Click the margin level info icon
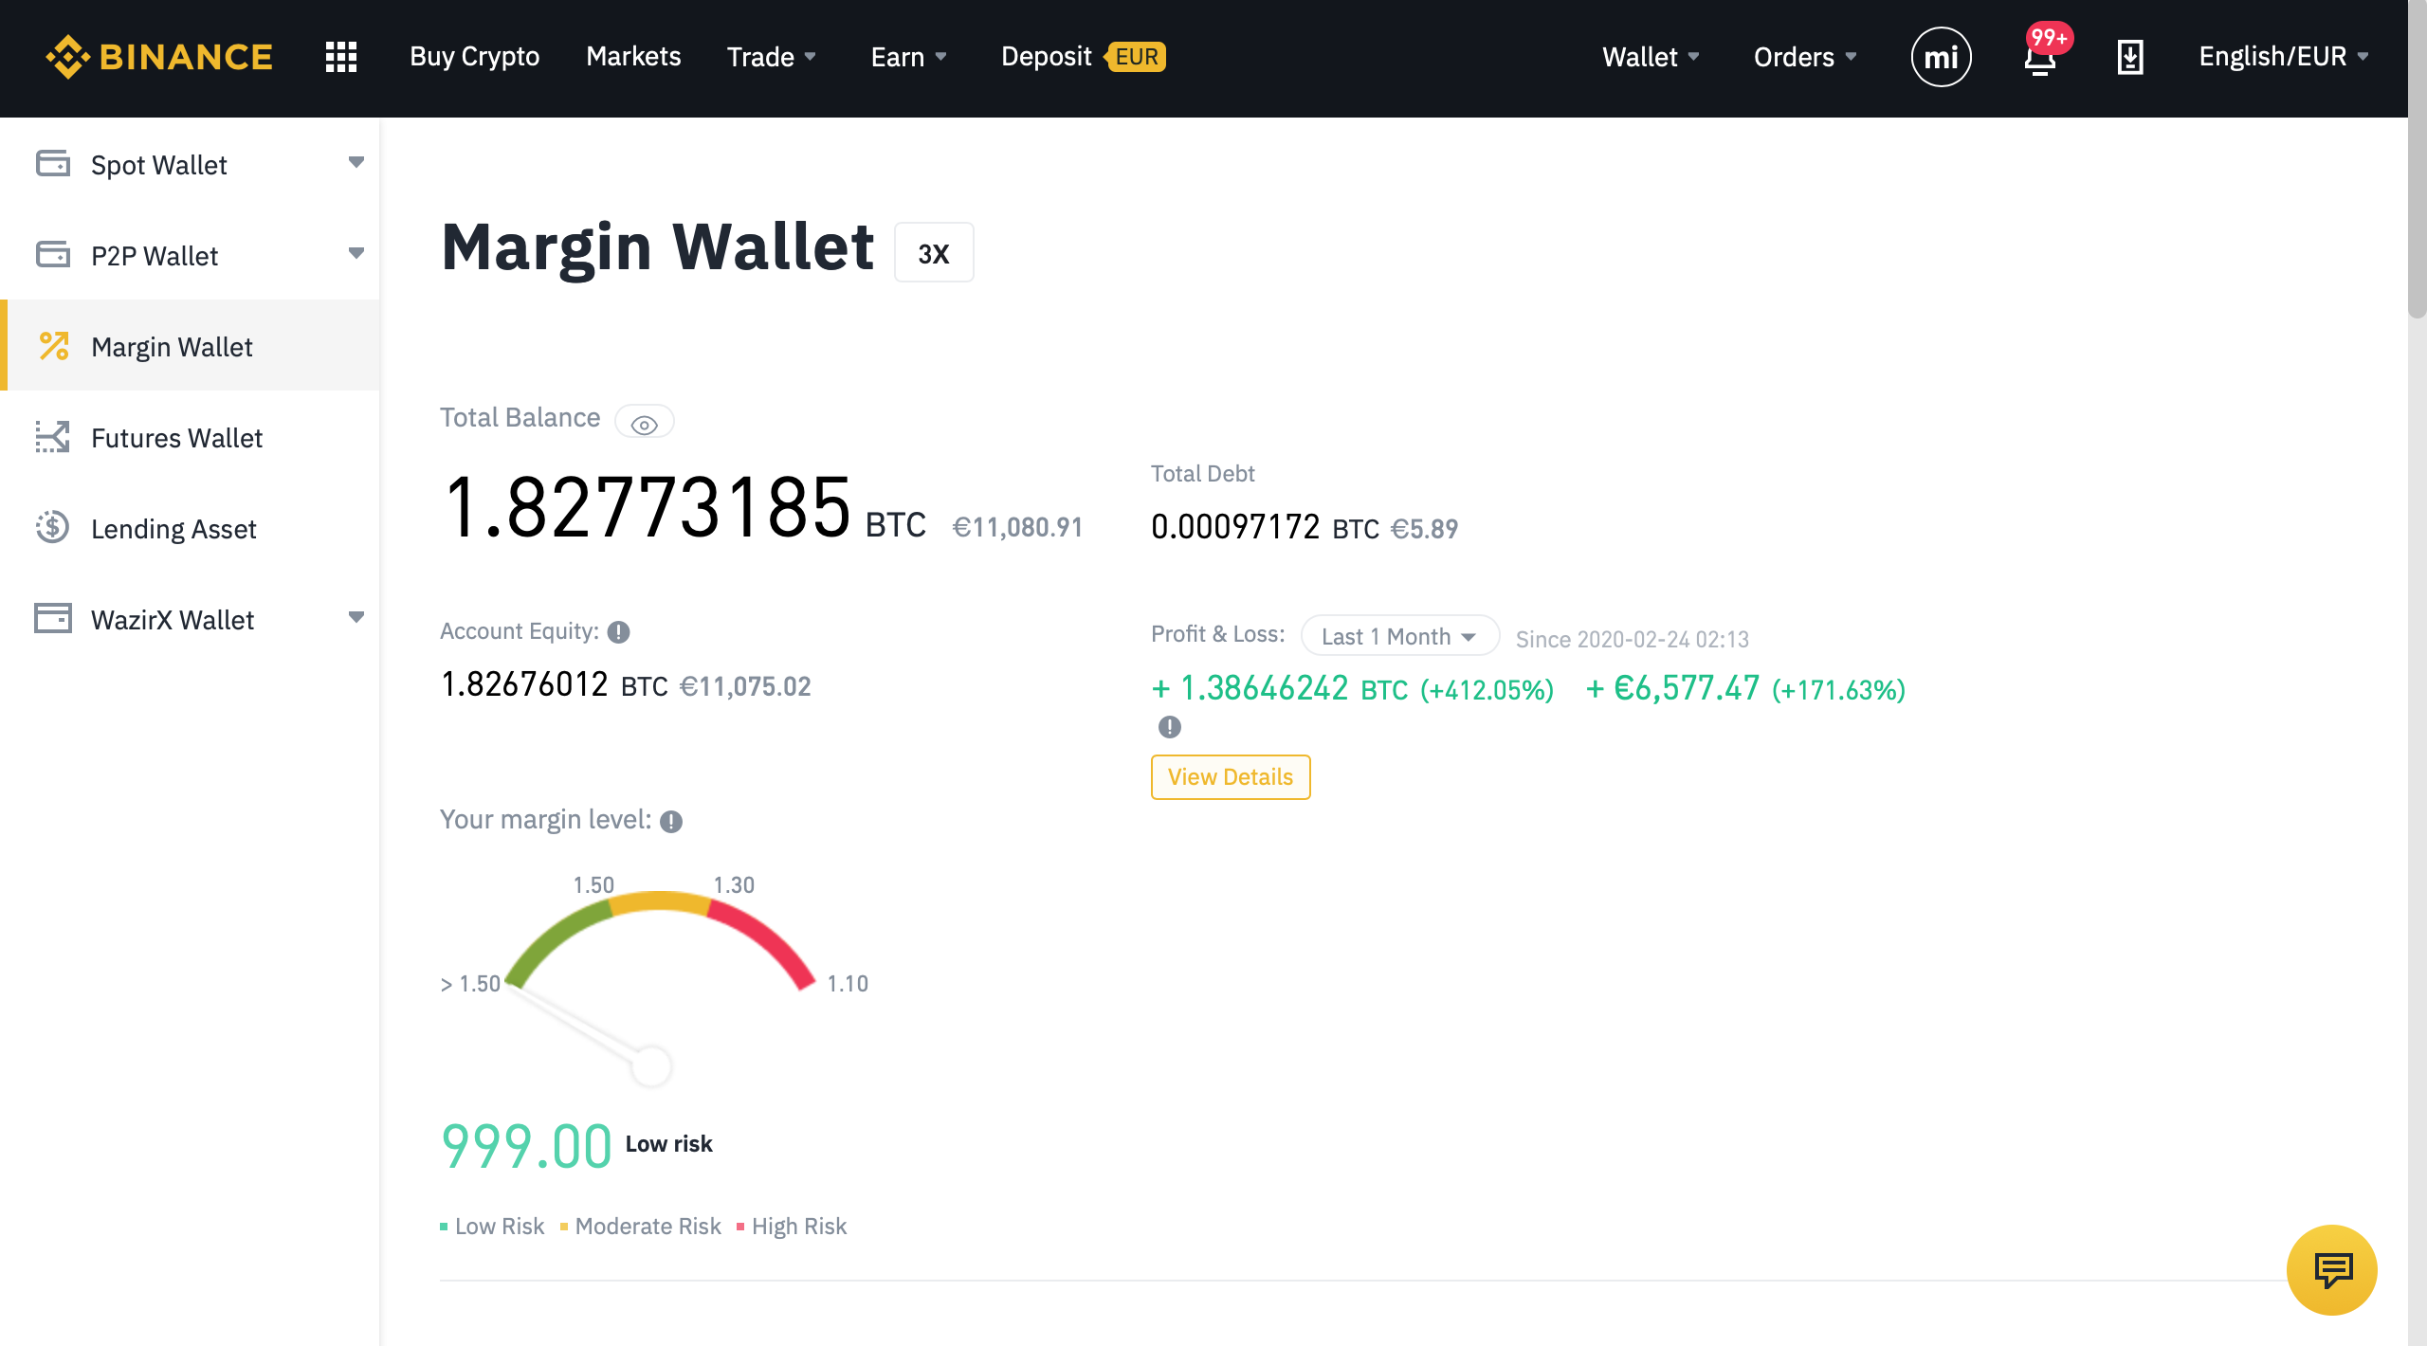2427x1346 pixels. [x=671, y=822]
